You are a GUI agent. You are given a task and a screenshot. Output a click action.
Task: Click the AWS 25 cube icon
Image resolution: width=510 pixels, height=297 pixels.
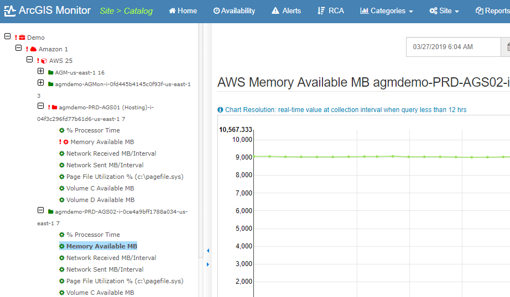pyautogui.click(x=44, y=61)
